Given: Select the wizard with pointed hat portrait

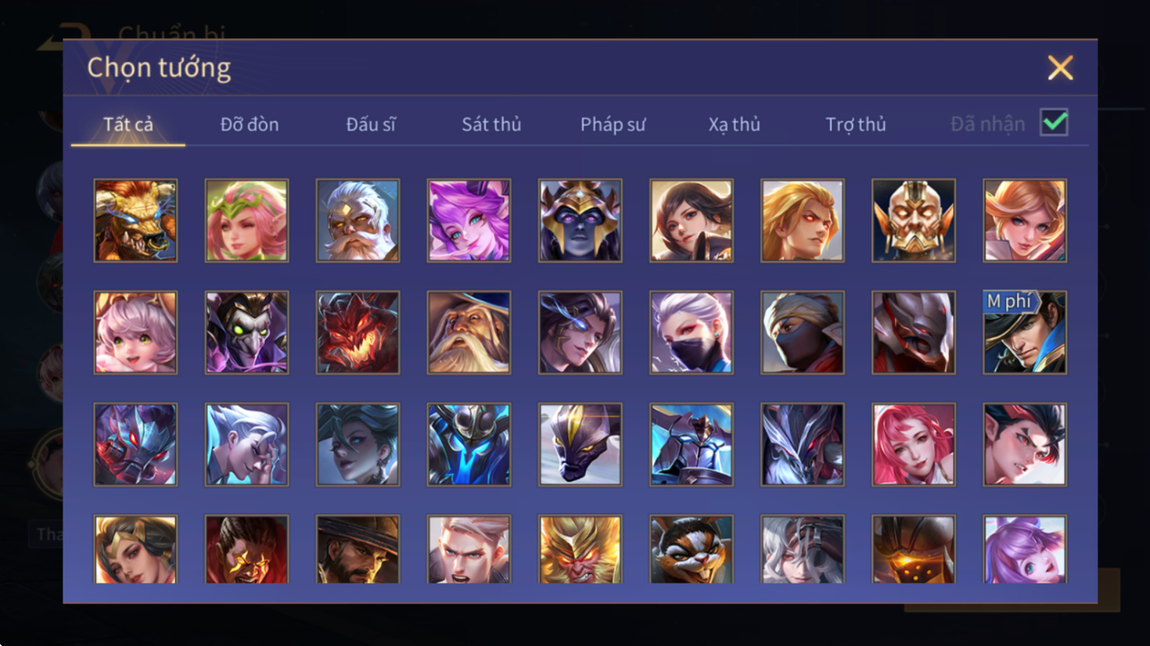Looking at the screenshot, I should [x=469, y=333].
